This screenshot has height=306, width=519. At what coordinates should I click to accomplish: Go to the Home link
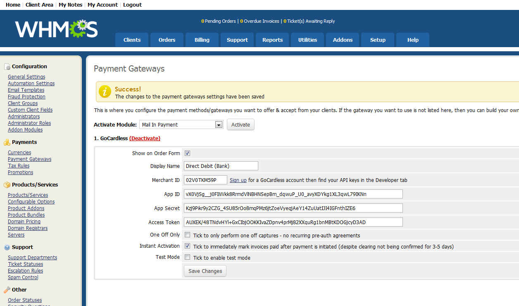tap(13, 5)
